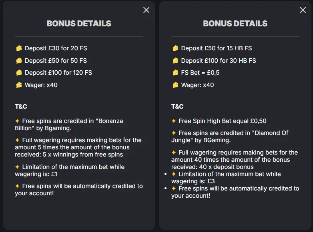Close the left Bonus Details panel

click(146, 10)
